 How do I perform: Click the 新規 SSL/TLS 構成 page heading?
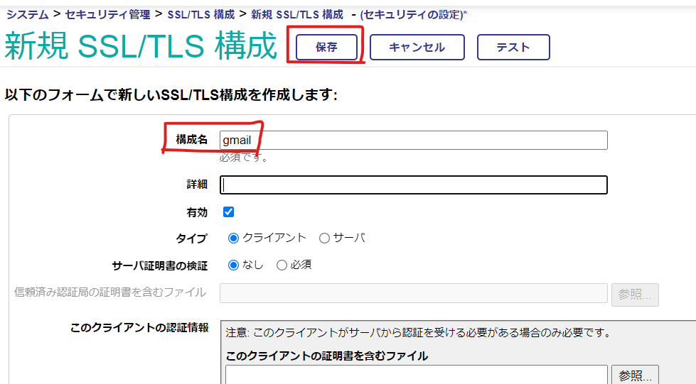tap(141, 47)
